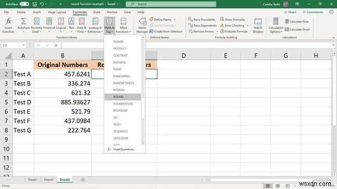Image resolution: width=337 pixels, height=189 pixels.
Task: Open the Help tab
Action: coord(141,12)
